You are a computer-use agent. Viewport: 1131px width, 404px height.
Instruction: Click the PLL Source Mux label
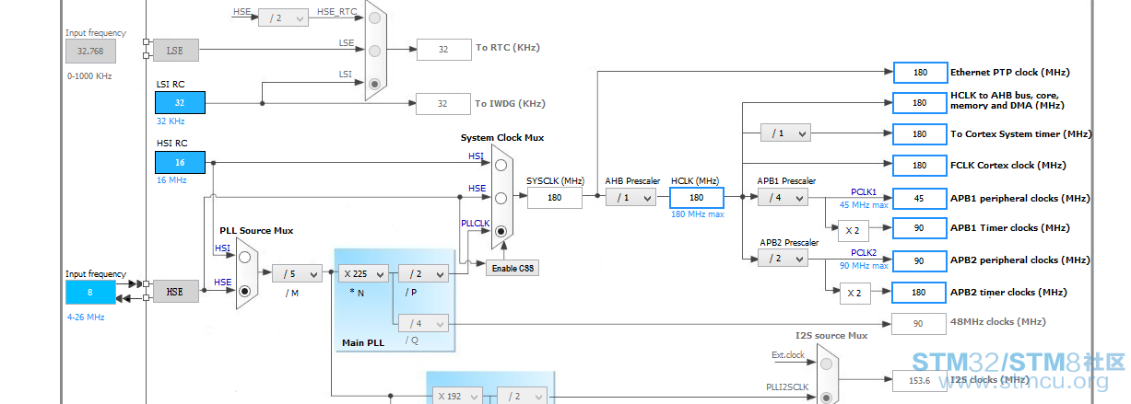click(256, 230)
